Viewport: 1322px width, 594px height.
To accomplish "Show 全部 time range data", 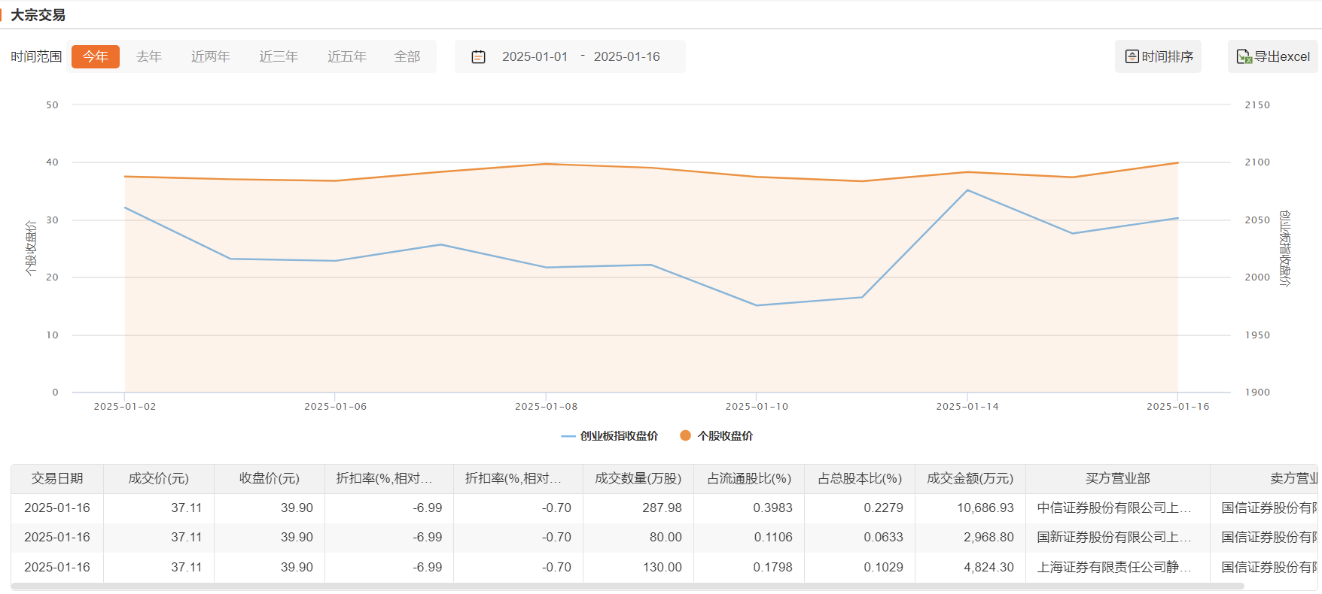I will point(407,56).
